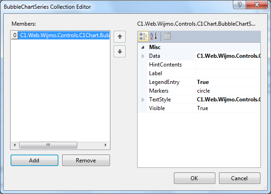Select the TextStyle property name
Image resolution: width=271 pixels, height=194 pixels.
tap(160, 100)
